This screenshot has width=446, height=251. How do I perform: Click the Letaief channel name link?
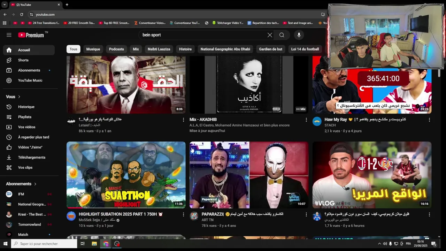[89, 125]
